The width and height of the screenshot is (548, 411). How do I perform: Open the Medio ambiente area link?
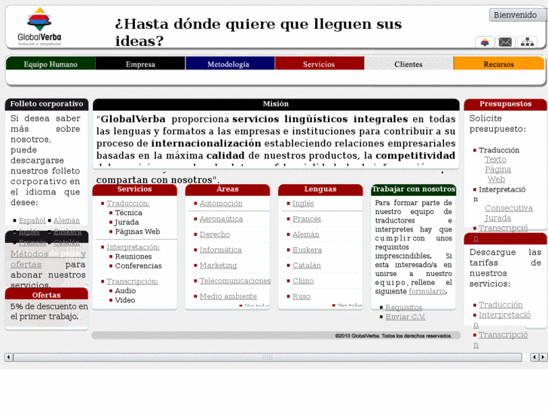tap(228, 296)
